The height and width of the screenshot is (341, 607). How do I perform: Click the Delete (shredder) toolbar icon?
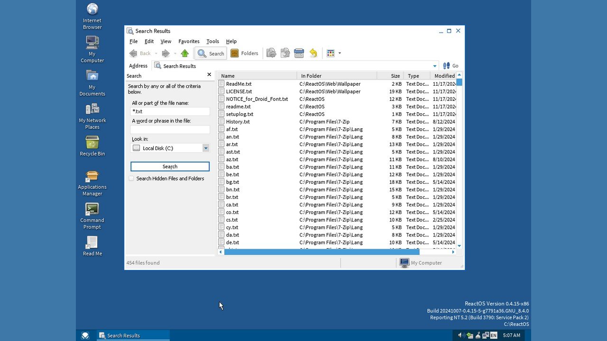tap(299, 53)
